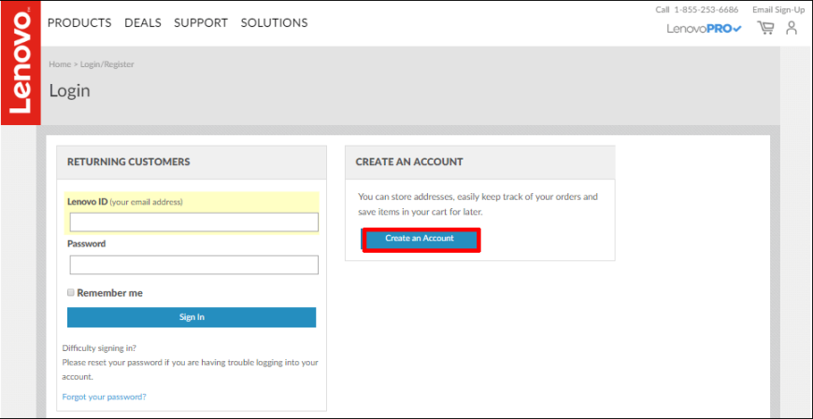Click Forgot your password link
The width and height of the screenshot is (813, 419).
[x=105, y=397]
